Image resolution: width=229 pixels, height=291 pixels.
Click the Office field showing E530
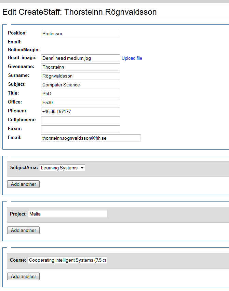[80, 102]
